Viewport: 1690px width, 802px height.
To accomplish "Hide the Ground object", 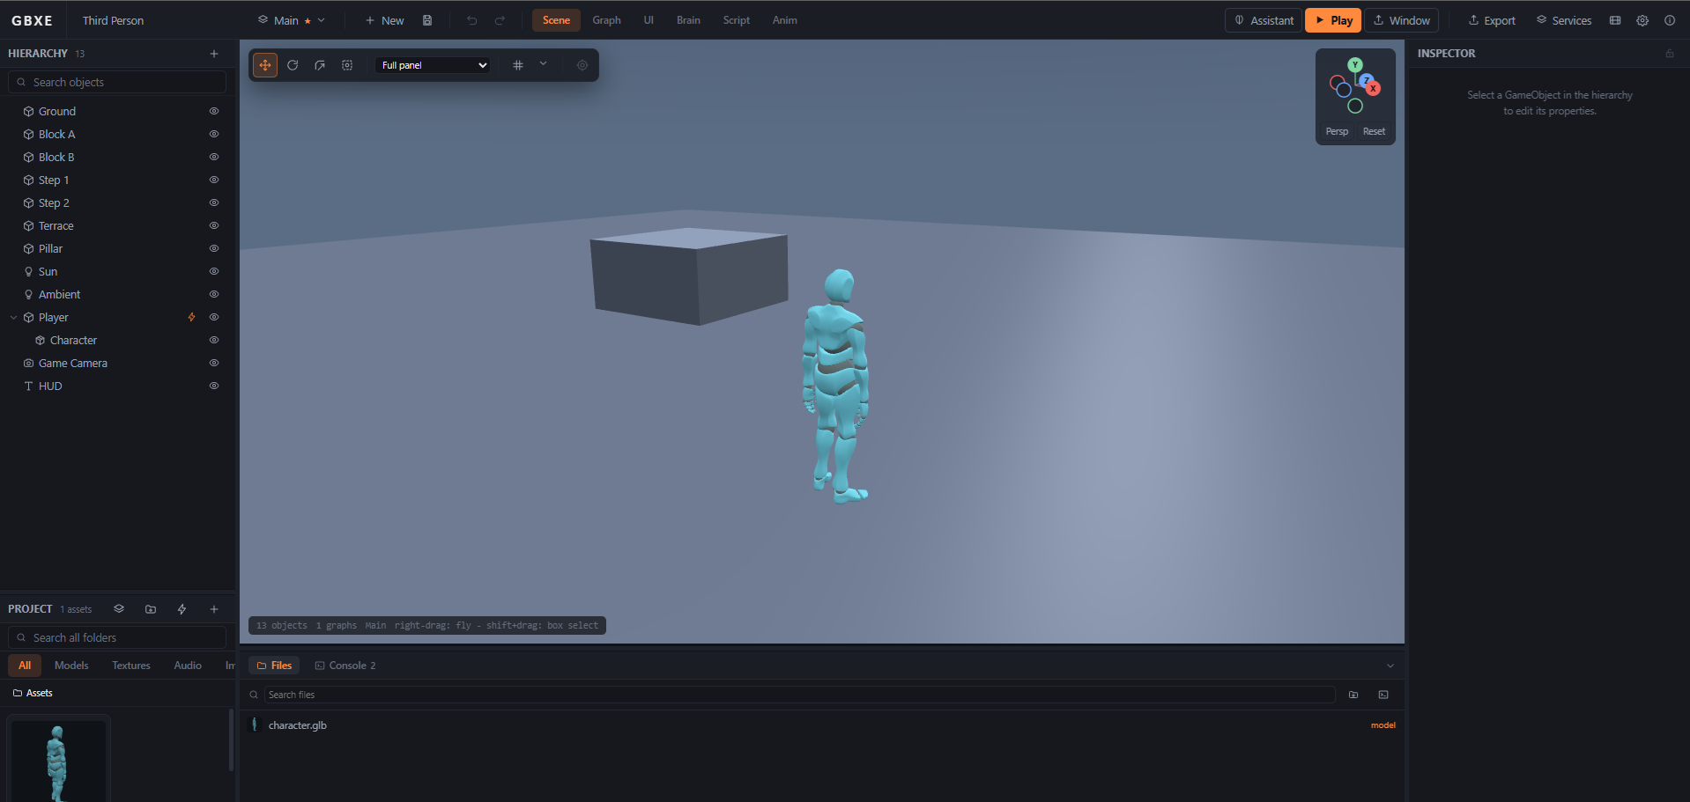I will (214, 112).
